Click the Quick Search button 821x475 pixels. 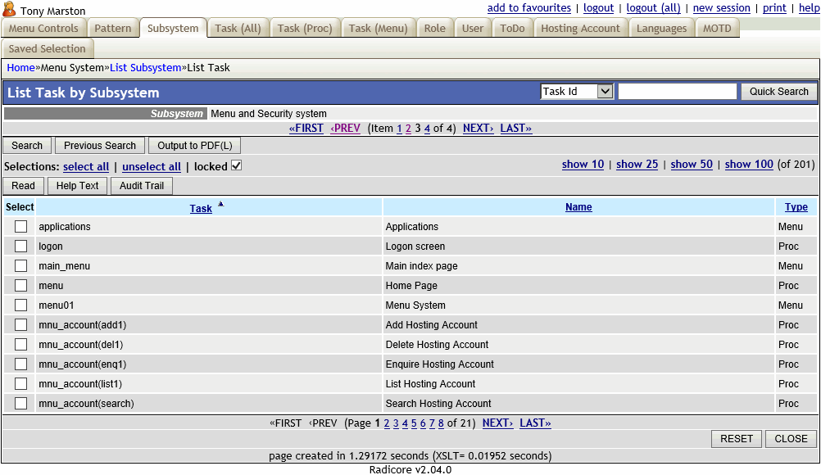point(778,91)
